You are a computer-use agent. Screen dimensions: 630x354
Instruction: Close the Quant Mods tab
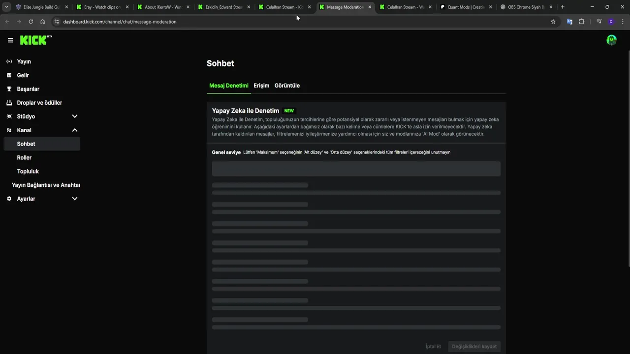point(491,7)
